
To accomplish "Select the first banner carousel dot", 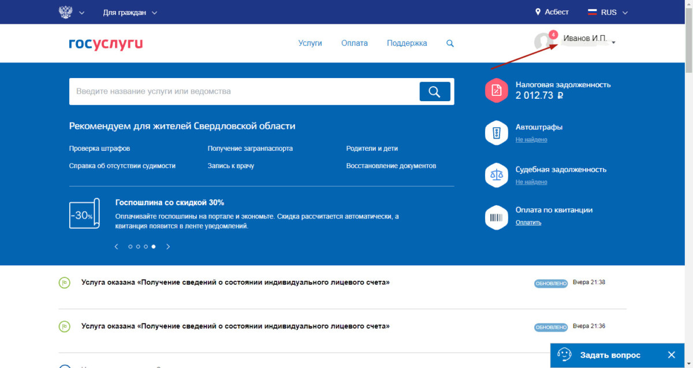I will [131, 247].
